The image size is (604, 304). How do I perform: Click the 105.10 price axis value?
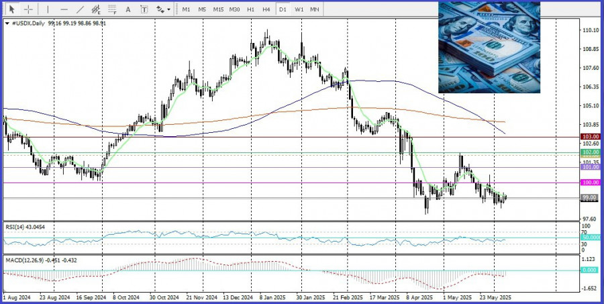point(591,106)
